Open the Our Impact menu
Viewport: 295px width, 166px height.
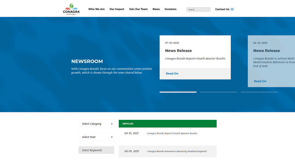[x=117, y=9]
